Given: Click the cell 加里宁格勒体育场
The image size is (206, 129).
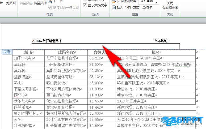Looking at the screenshot, I should 66,58.
